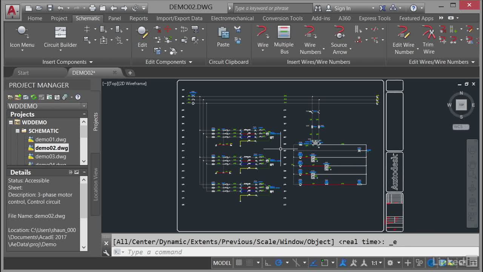
Task: Expand the Edit Components panel dropdown
Action: (190, 62)
